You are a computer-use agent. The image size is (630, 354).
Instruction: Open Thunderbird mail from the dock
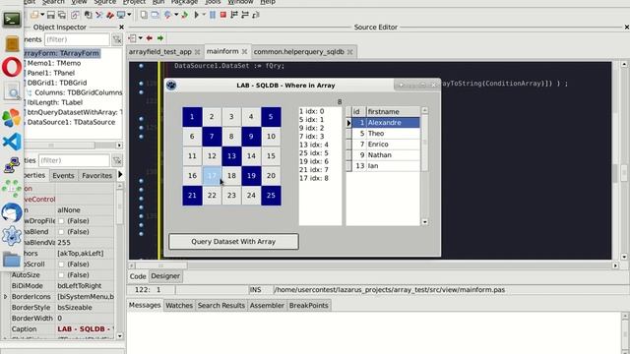click(x=12, y=212)
